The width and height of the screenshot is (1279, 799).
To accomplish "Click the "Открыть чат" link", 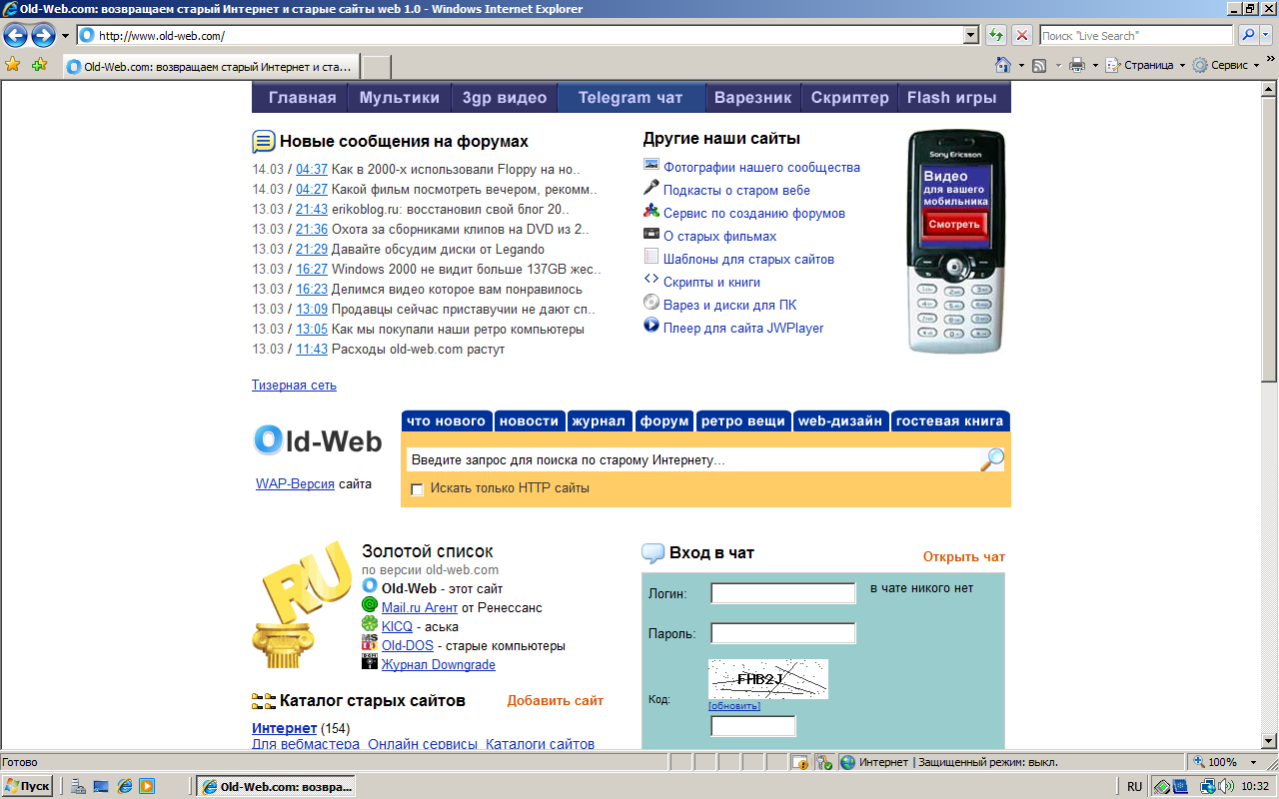I will pyautogui.click(x=963, y=557).
